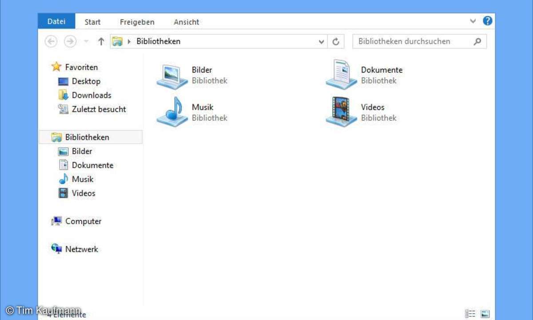
Task: Select Bibliotheken in the address bar
Action: click(158, 41)
